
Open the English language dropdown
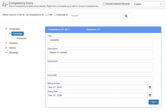click(148, 4)
